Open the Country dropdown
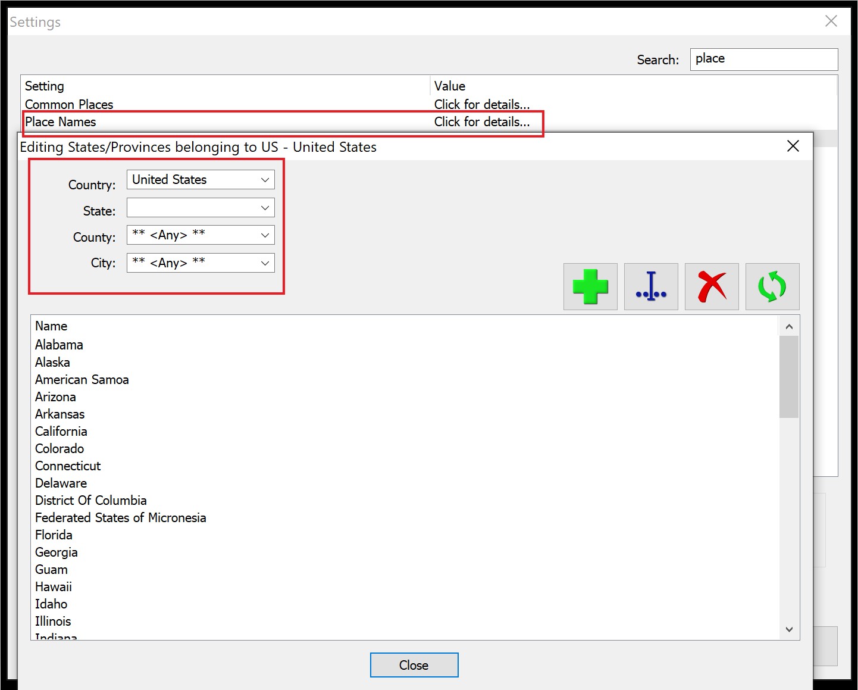This screenshot has height=690, width=858. click(201, 180)
